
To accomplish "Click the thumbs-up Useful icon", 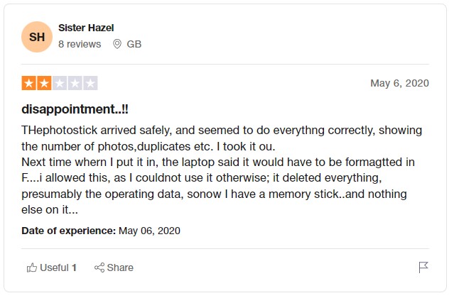I will [x=31, y=267].
